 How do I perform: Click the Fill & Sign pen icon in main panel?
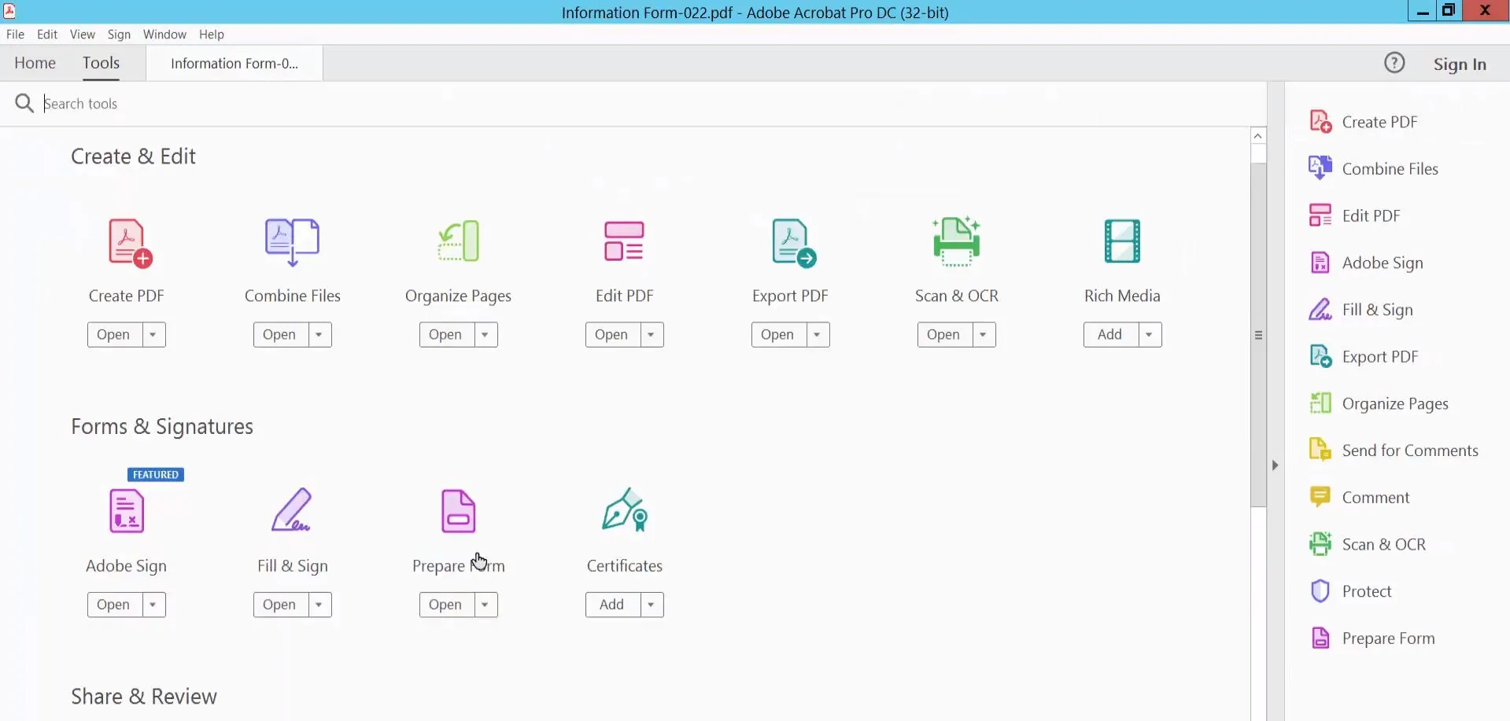tap(292, 509)
